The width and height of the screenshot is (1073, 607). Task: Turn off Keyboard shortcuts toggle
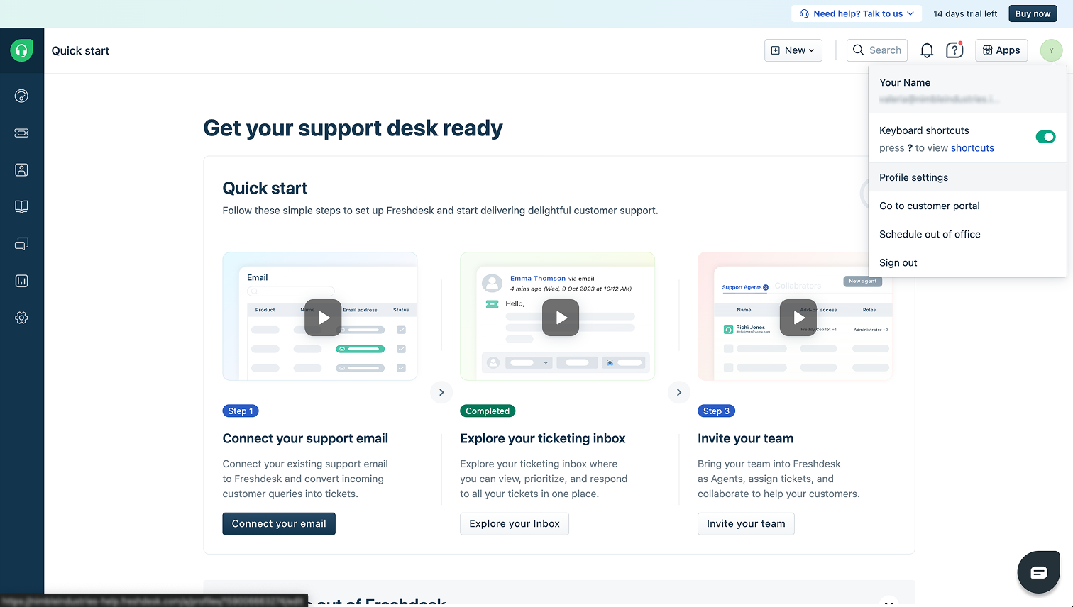coord(1045,137)
